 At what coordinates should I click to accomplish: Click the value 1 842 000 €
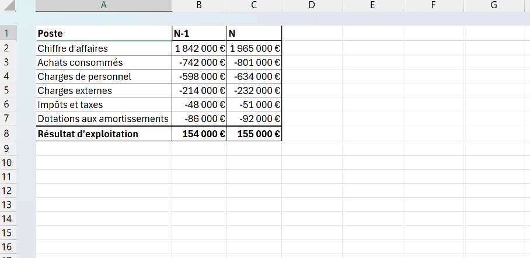pyautogui.click(x=199, y=48)
